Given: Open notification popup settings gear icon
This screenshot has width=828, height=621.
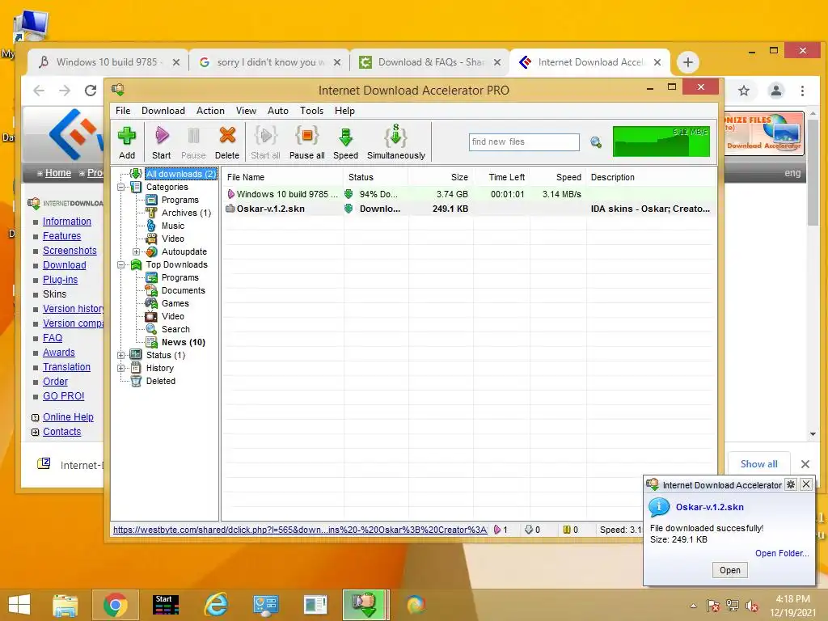Looking at the screenshot, I should click(x=791, y=484).
